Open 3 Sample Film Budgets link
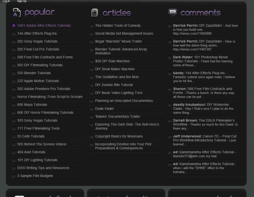 35,176
